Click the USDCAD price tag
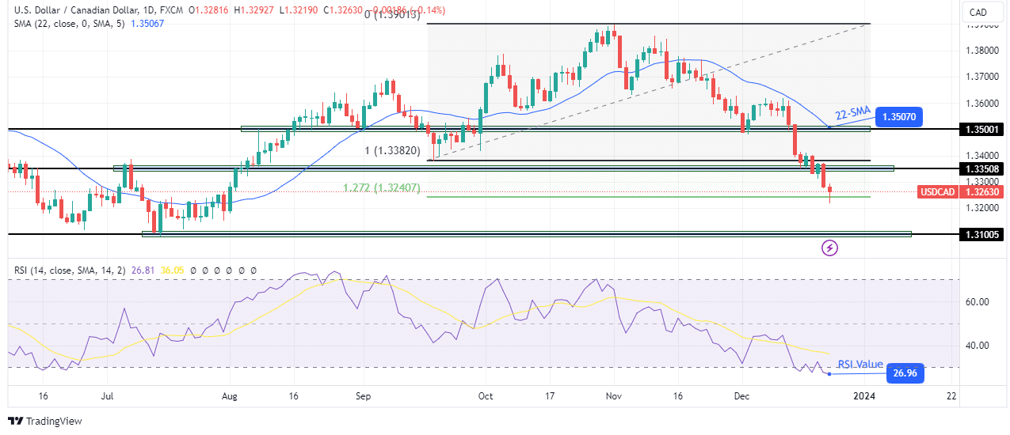Image resolution: width=1010 pixels, height=435 pixels. point(938,191)
